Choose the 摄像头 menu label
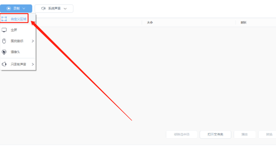Screen dimensions: 276x146 15,52
